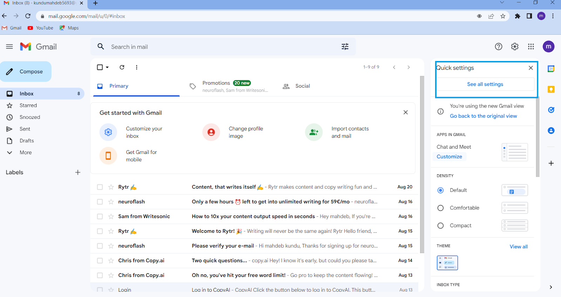Open the Snoozed folder
Image resolution: width=561 pixels, height=297 pixels.
pyautogui.click(x=42, y=117)
